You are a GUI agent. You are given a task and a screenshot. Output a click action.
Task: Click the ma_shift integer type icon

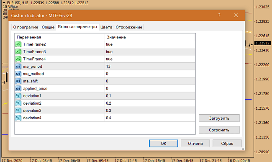[x=18, y=81]
